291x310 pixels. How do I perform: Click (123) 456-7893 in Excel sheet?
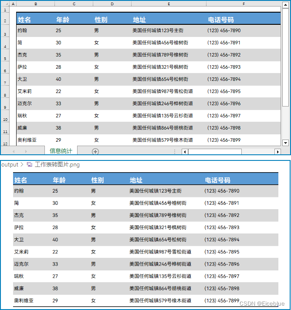[x=224, y=67]
